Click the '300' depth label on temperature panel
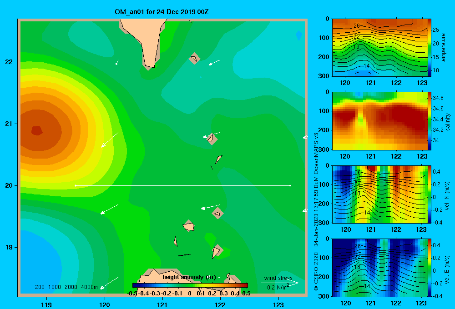The width and height of the screenshot is (455, 309). (x=324, y=76)
